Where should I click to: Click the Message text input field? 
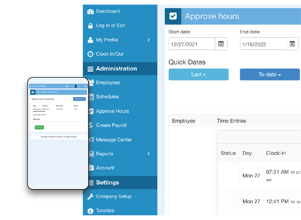[x=58, y=123]
